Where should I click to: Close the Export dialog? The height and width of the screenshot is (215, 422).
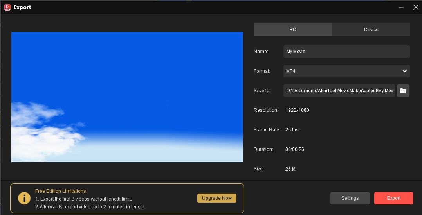coord(416,7)
